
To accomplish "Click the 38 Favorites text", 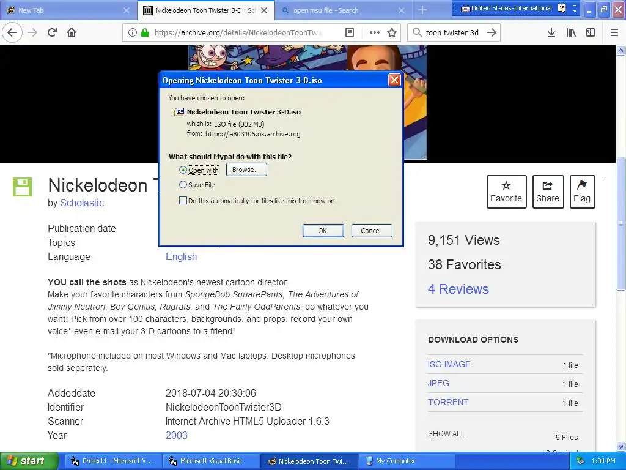I will click(x=465, y=264).
